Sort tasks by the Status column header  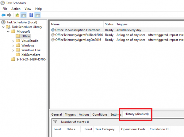coord(109,24)
